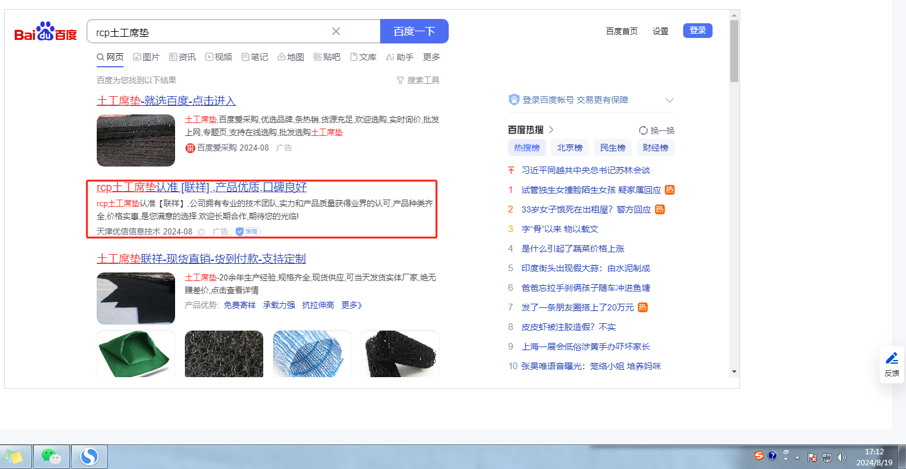Open the thumbnail of the 百度爱采购 result
Screen dimensions: 906x469
136,140
